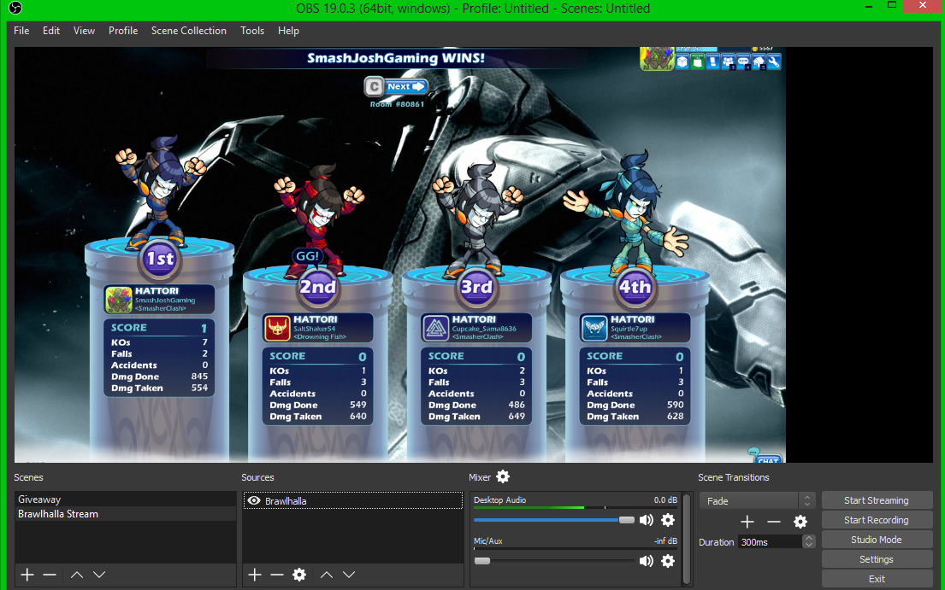Select the Giveaway scene
This screenshot has width=945, height=590.
click(x=126, y=499)
